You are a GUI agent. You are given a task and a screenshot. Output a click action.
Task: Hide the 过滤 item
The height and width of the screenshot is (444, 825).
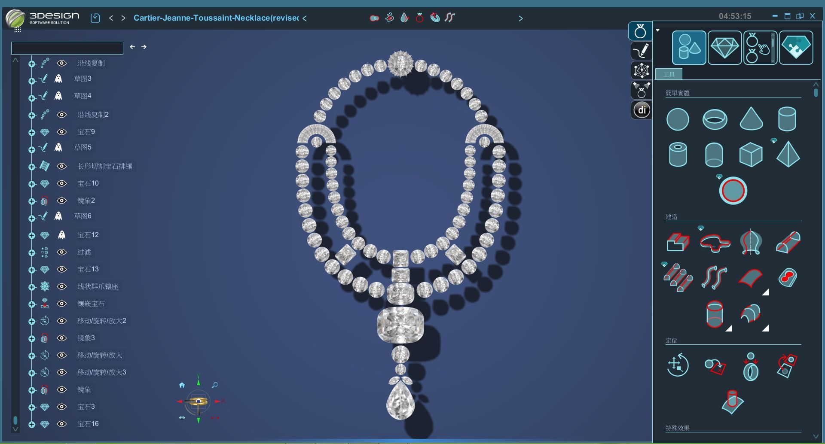coord(62,252)
